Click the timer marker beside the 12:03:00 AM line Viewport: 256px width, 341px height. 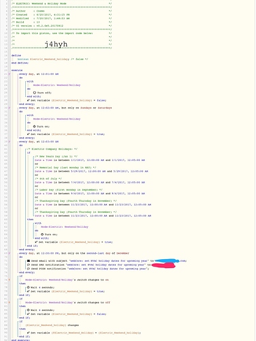pos(10,142)
